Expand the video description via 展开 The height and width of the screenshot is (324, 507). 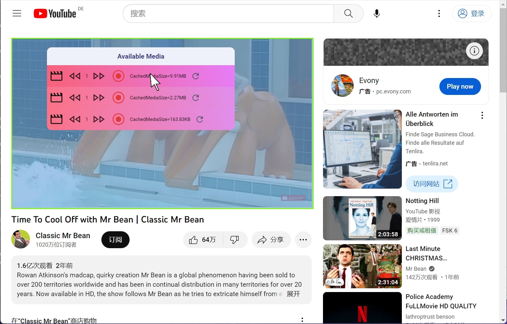click(x=293, y=294)
